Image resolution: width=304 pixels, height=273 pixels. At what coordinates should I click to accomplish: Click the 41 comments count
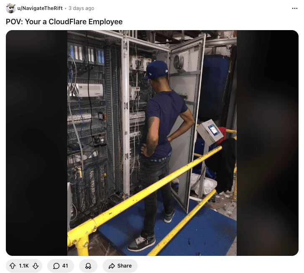click(x=65, y=265)
